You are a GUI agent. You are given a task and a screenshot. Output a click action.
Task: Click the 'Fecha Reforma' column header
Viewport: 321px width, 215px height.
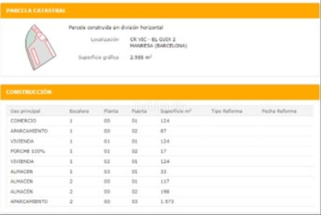[x=279, y=111]
